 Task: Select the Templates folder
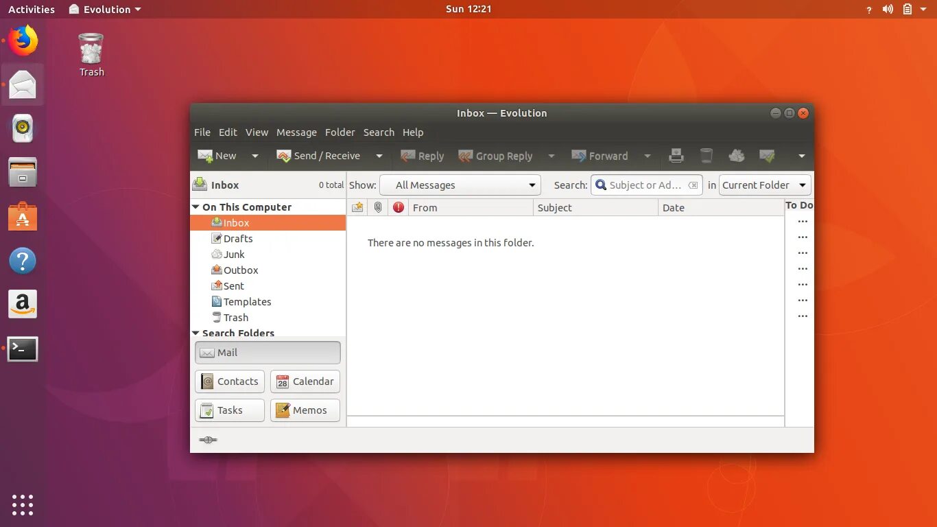click(x=268, y=302)
